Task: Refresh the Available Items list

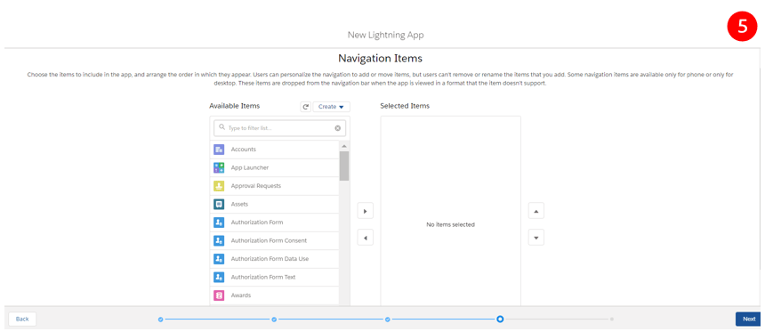Action: [305, 107]
